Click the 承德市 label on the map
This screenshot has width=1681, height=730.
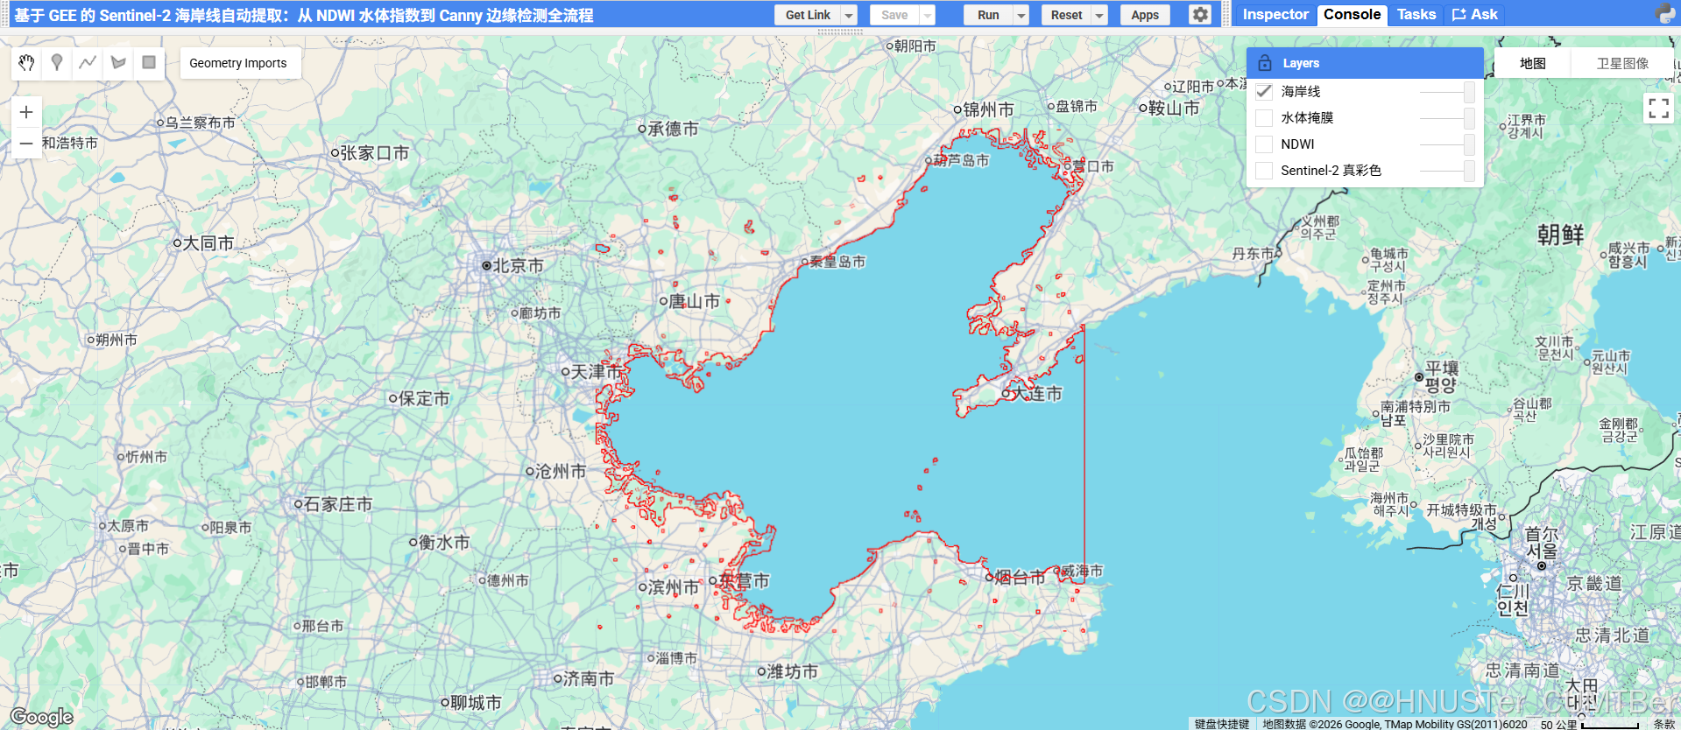pyautogui.click(x=673, y=129)
